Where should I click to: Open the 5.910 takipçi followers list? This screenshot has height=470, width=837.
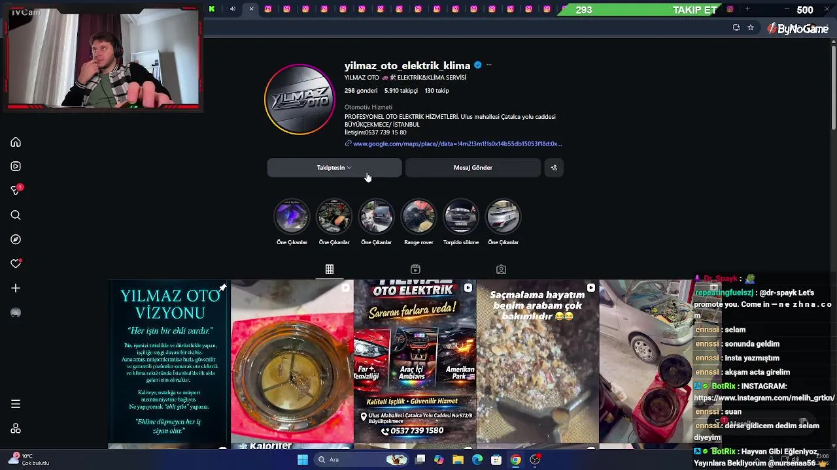[401, 91]
